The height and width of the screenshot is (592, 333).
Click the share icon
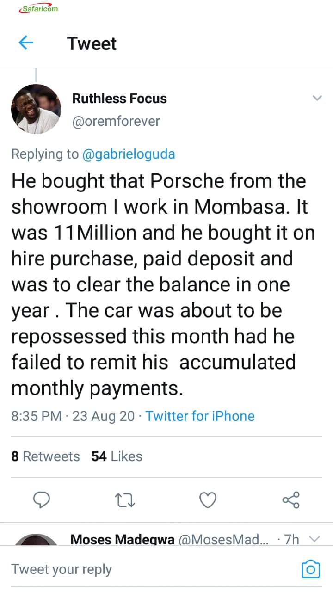[291, 500]
